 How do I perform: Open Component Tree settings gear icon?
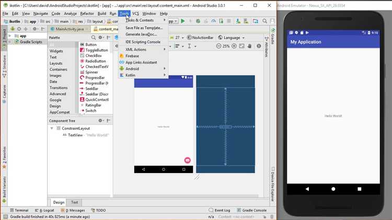coord(100,121)
